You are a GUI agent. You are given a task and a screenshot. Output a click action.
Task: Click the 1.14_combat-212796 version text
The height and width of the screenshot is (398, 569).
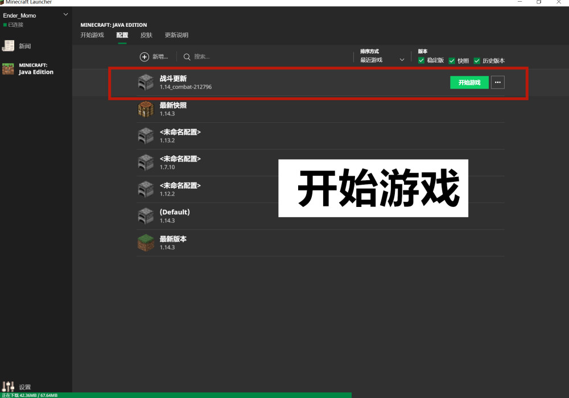[185, 87]
